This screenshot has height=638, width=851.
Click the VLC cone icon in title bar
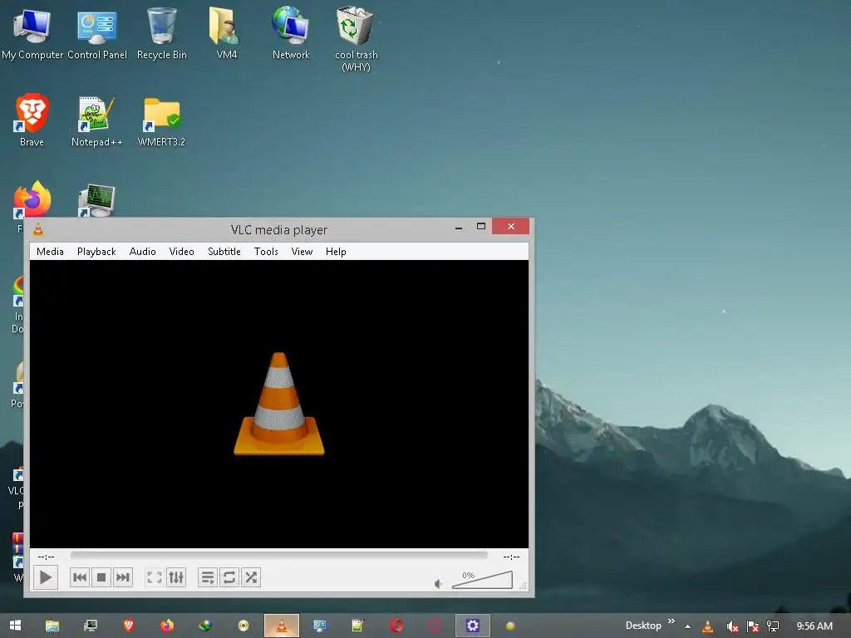(x=38, y=229)
